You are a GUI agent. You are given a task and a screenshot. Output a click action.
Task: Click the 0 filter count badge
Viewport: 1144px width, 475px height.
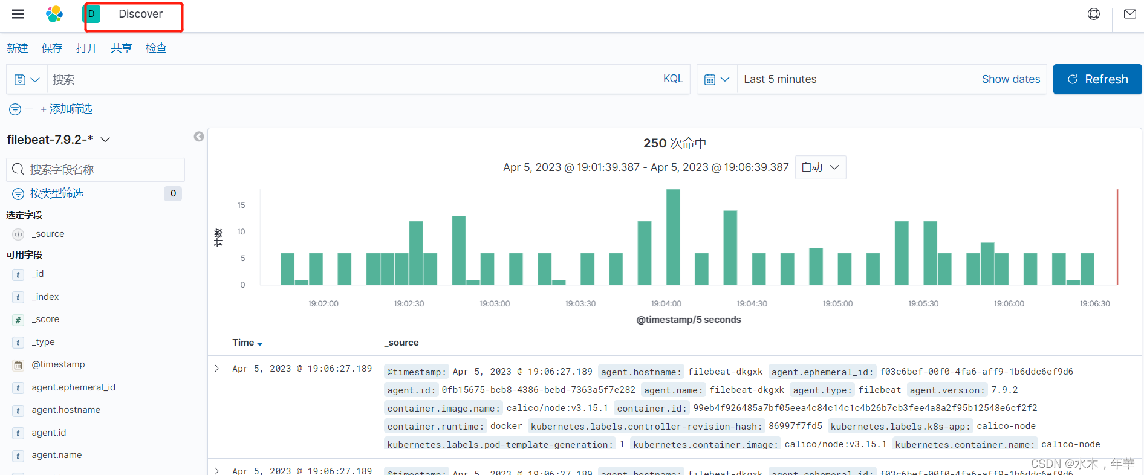(x=173, y=193)
